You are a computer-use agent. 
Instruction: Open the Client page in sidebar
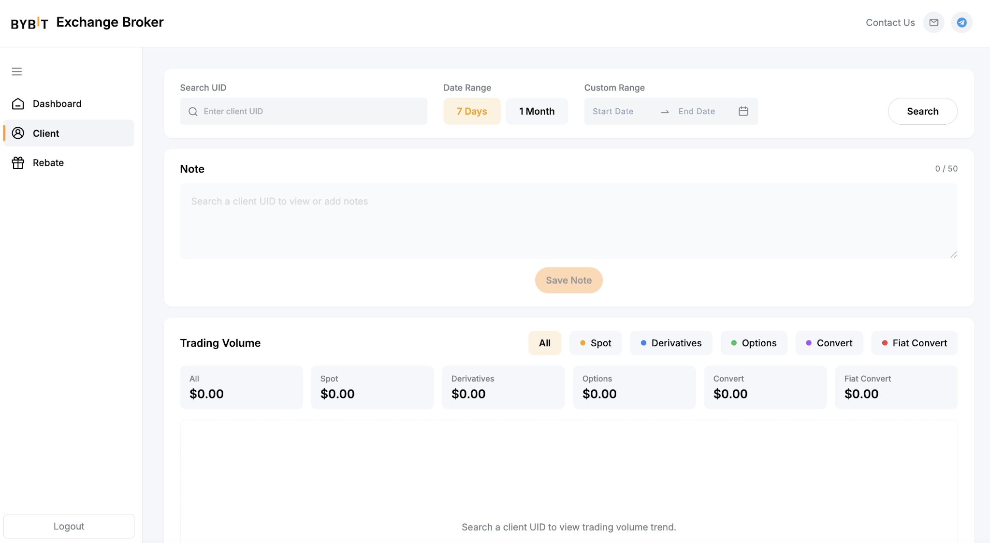[x=69, y=133]
